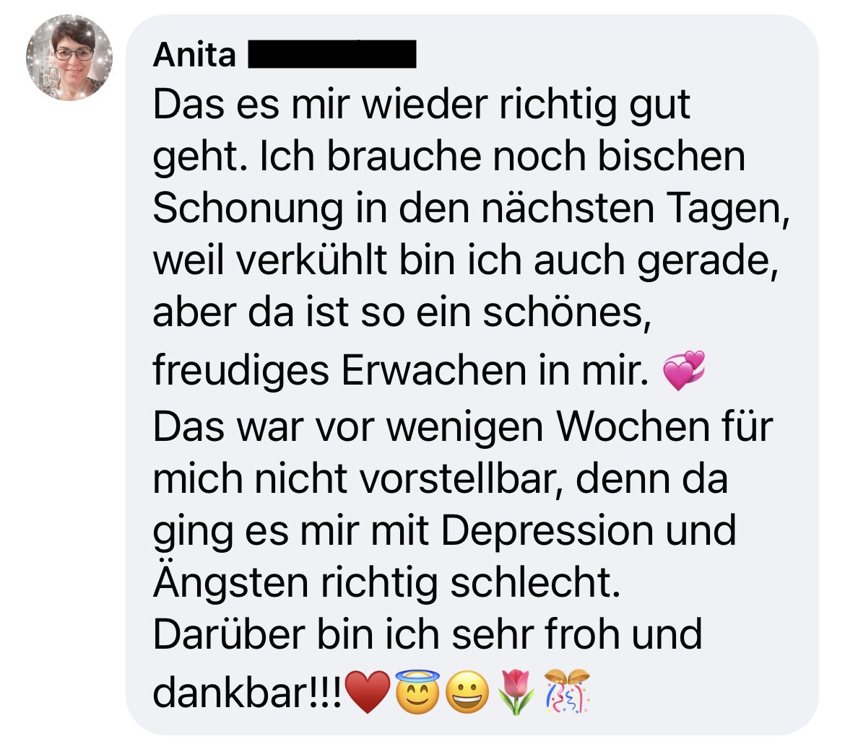The height and width of the screenshot is (749, 845).
Task: Click the pink tulip emoji
Action: pyautogui.click(x=516, y=692)
